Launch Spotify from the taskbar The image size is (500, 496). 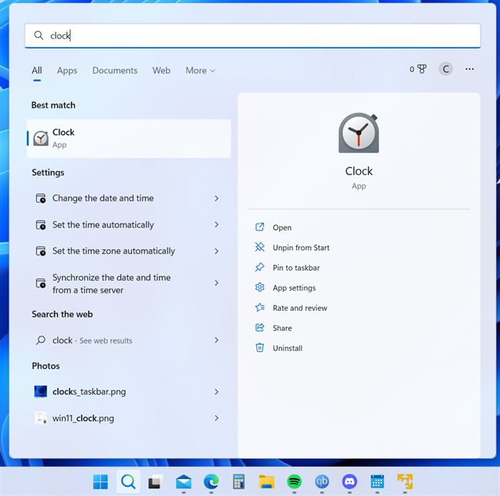click(294, 481)
